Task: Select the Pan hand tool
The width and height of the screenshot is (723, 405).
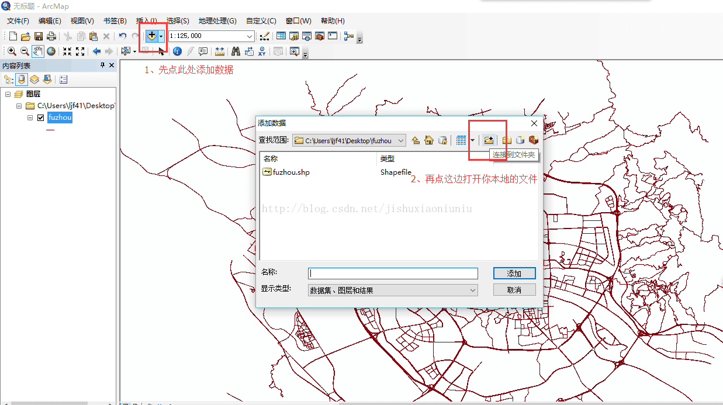Action: pyautogui.click(x=38, y=51)
